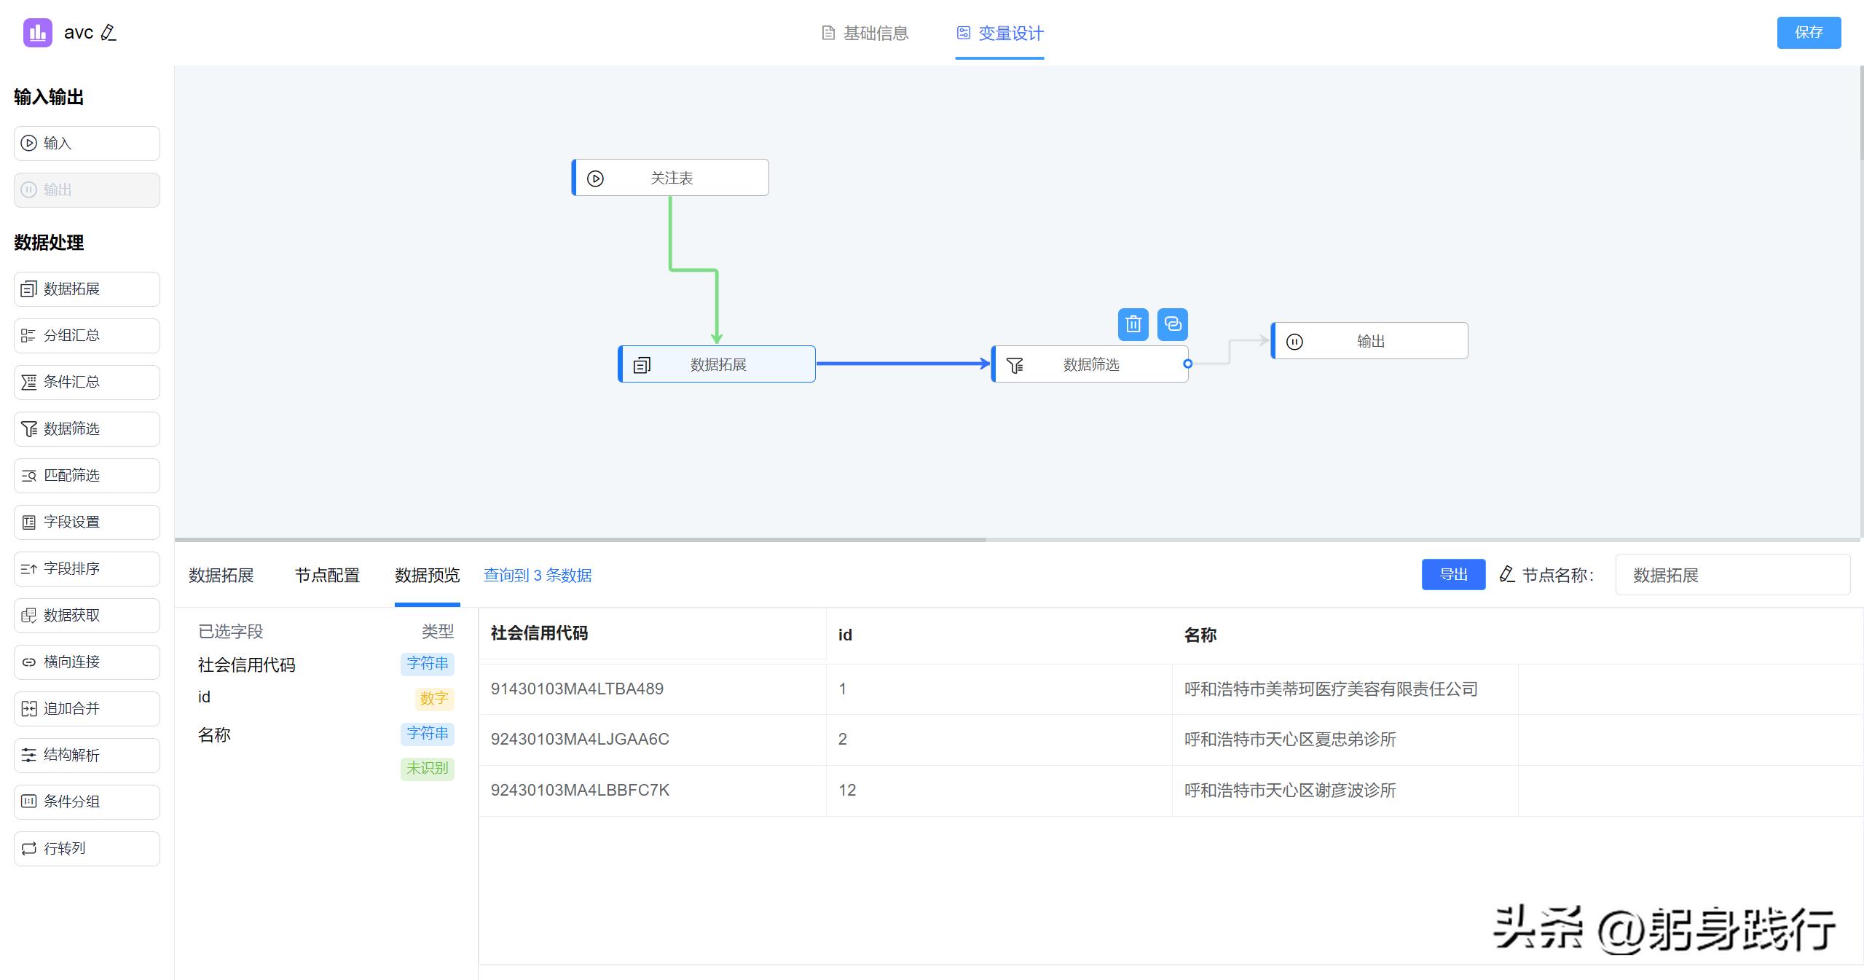1864x980 pixels.
Task: Click 名称 in selected fields list
Action: tap(214, 734)
